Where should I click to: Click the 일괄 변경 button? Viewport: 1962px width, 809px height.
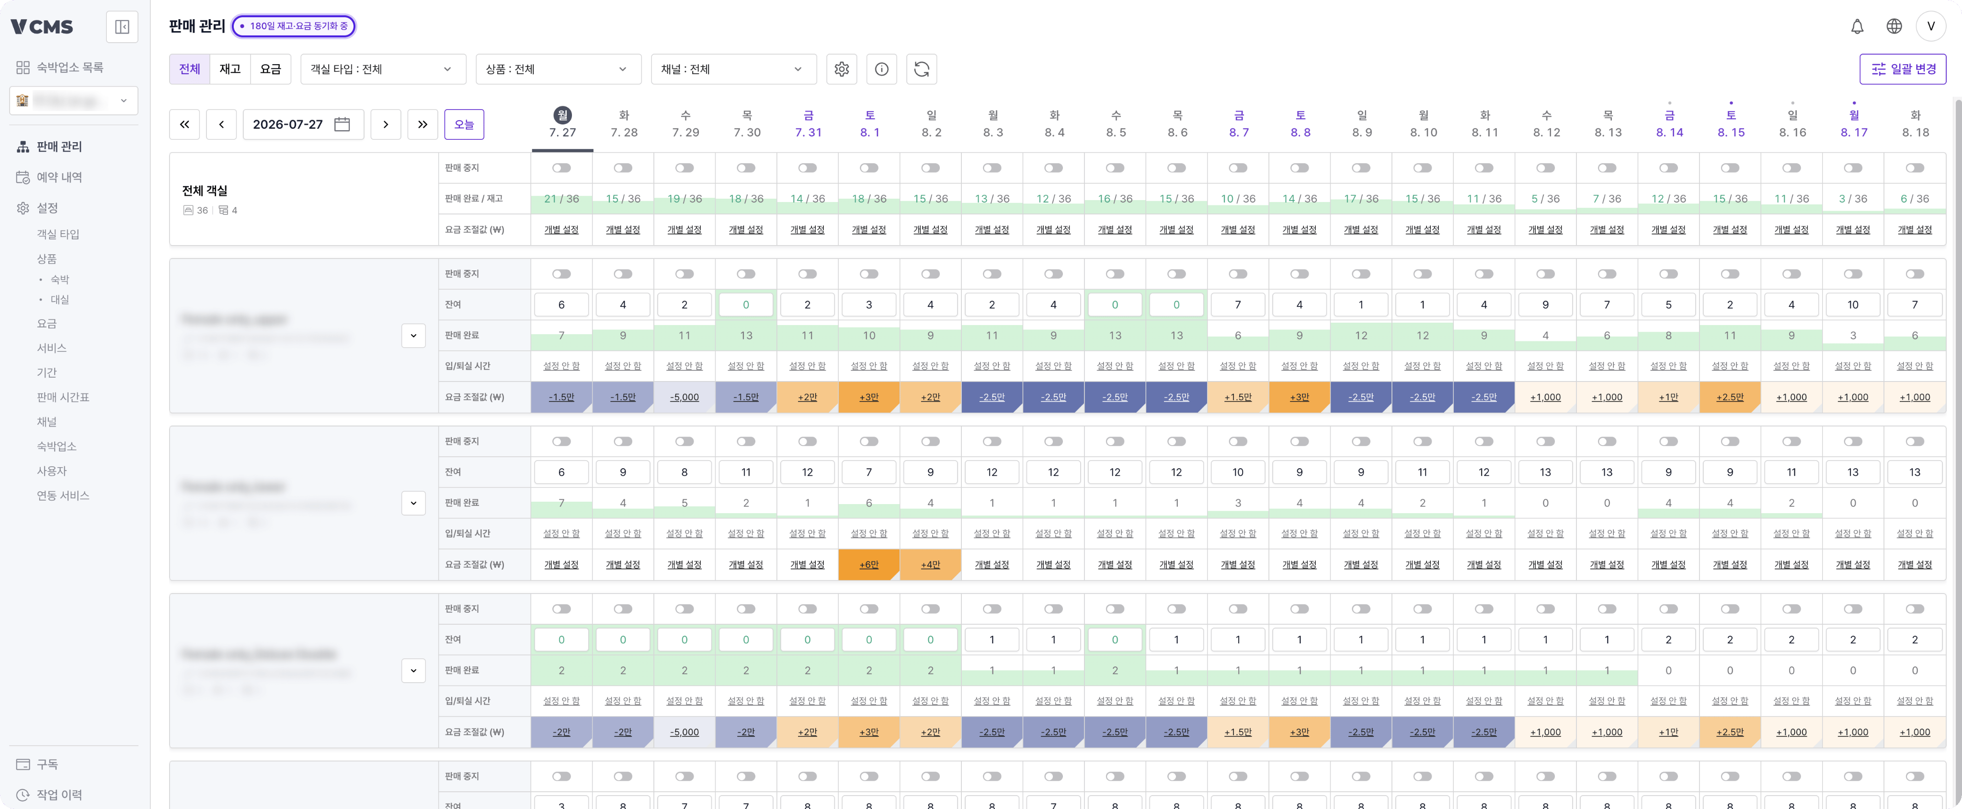click(x=1903, y=69)
